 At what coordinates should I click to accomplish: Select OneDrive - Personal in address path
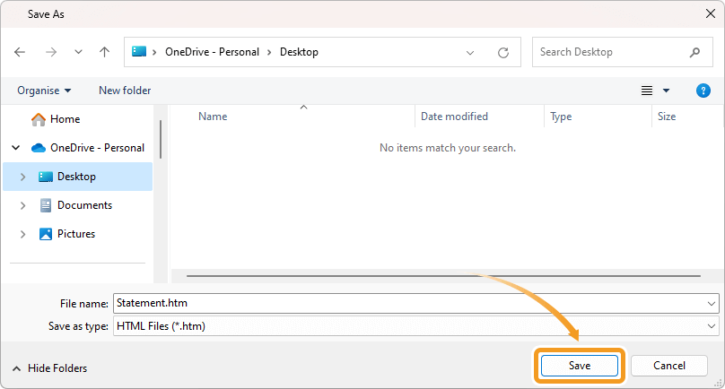(x=213, y=52)
